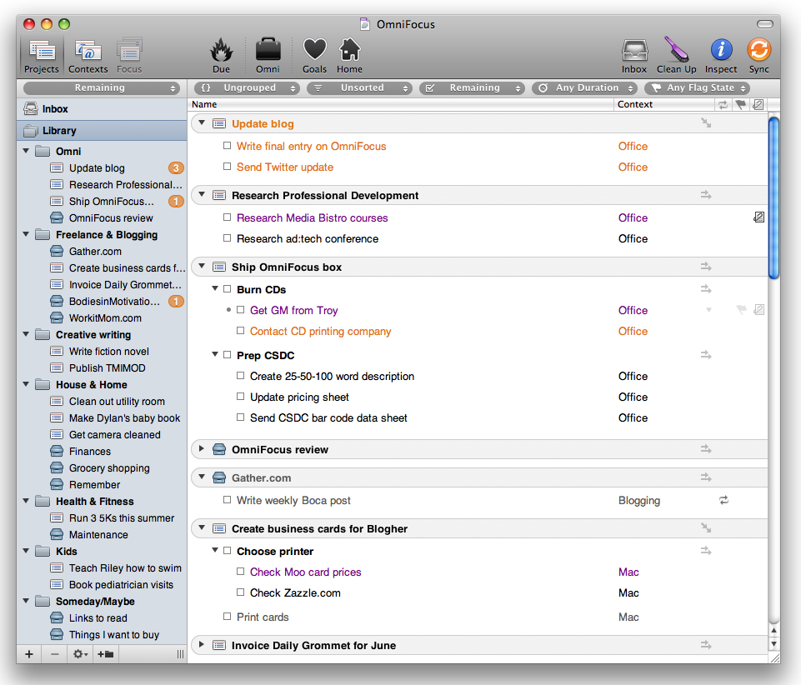Open the sidebar gear action menu
801x685 pixels.
coord(80,654)
